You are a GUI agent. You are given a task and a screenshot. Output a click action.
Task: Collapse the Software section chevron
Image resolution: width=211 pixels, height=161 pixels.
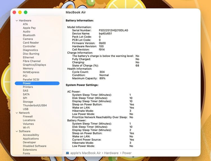tap(17, 131)
